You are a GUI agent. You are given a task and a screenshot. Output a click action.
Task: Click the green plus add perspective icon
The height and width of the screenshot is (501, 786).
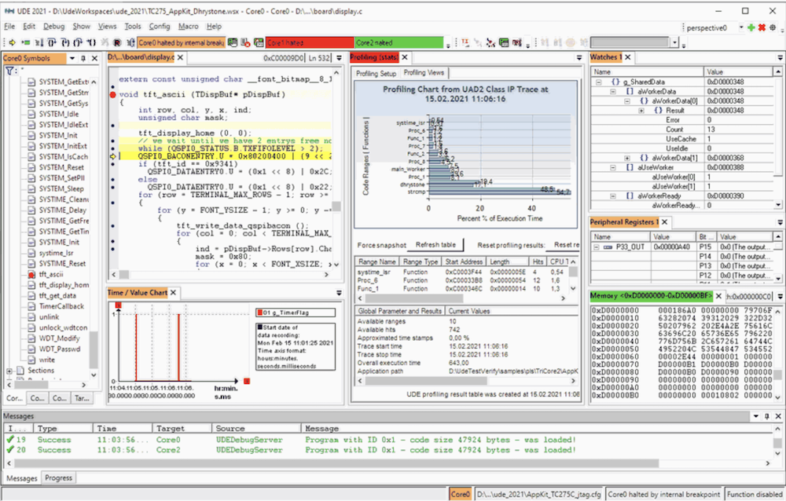coord(752,27)
